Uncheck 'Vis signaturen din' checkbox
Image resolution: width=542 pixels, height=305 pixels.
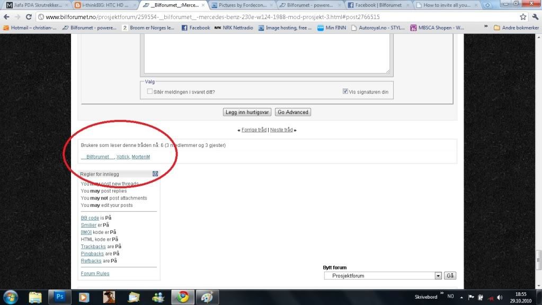tap(345, 92)
